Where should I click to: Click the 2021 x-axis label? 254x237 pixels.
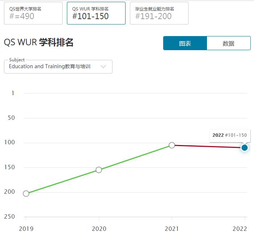click(x=172, y=229)
